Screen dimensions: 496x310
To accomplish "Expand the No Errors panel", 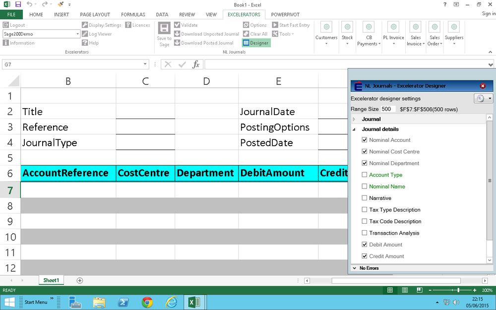I will 355,268.
